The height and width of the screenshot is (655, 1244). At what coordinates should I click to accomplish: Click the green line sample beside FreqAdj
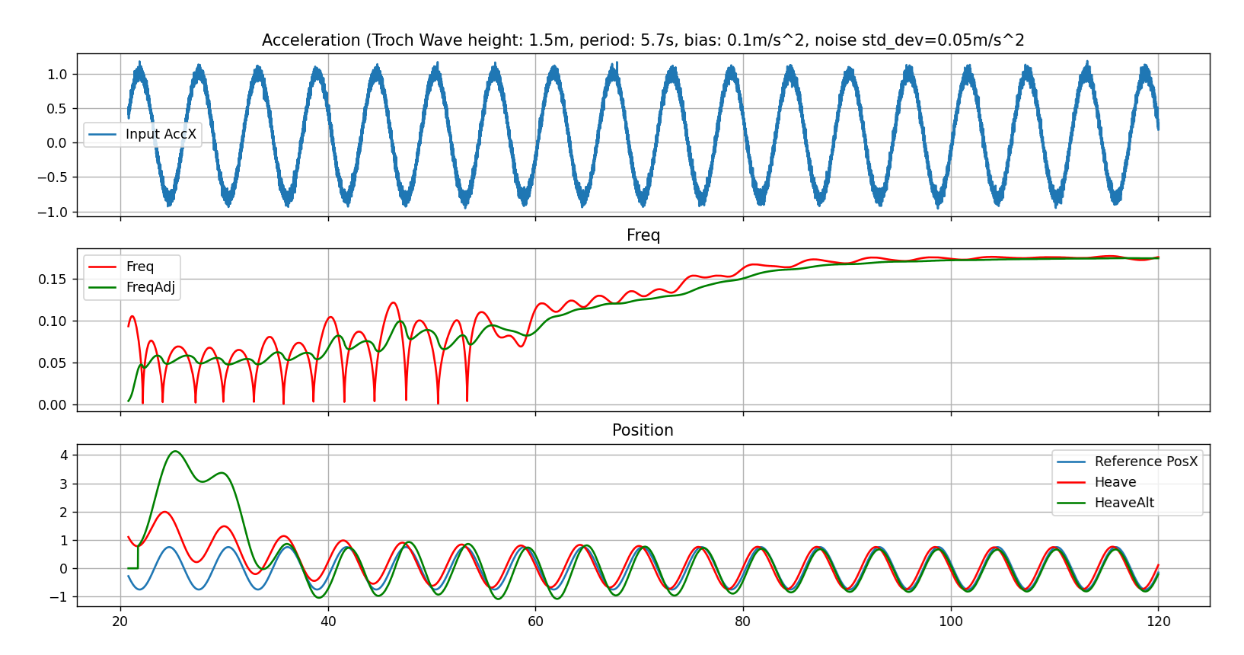tap(103, 288)
